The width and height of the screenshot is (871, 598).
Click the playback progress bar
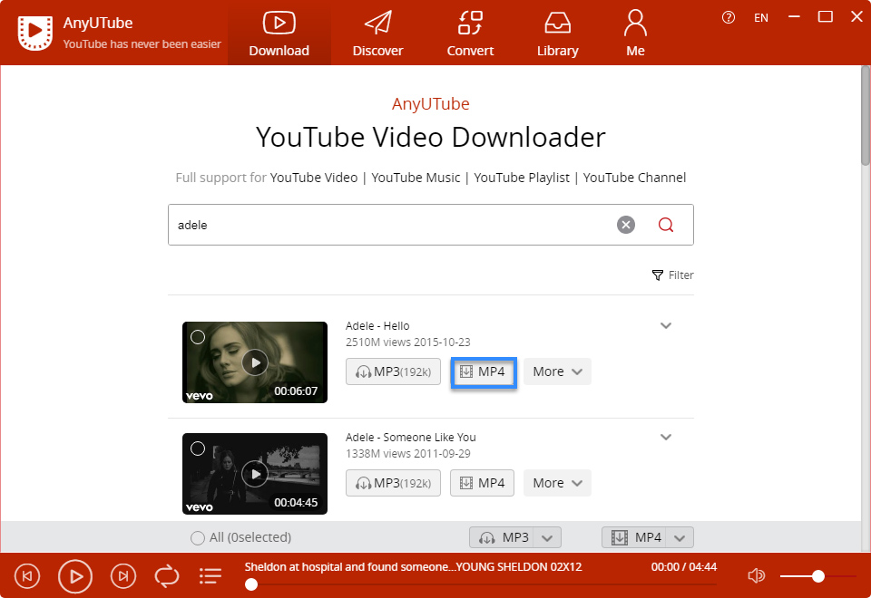(x=481, y=584)
